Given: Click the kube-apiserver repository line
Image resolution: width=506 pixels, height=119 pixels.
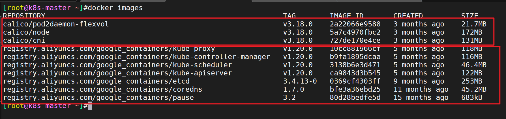Looking at the screenshot, I should click(117, 73).
